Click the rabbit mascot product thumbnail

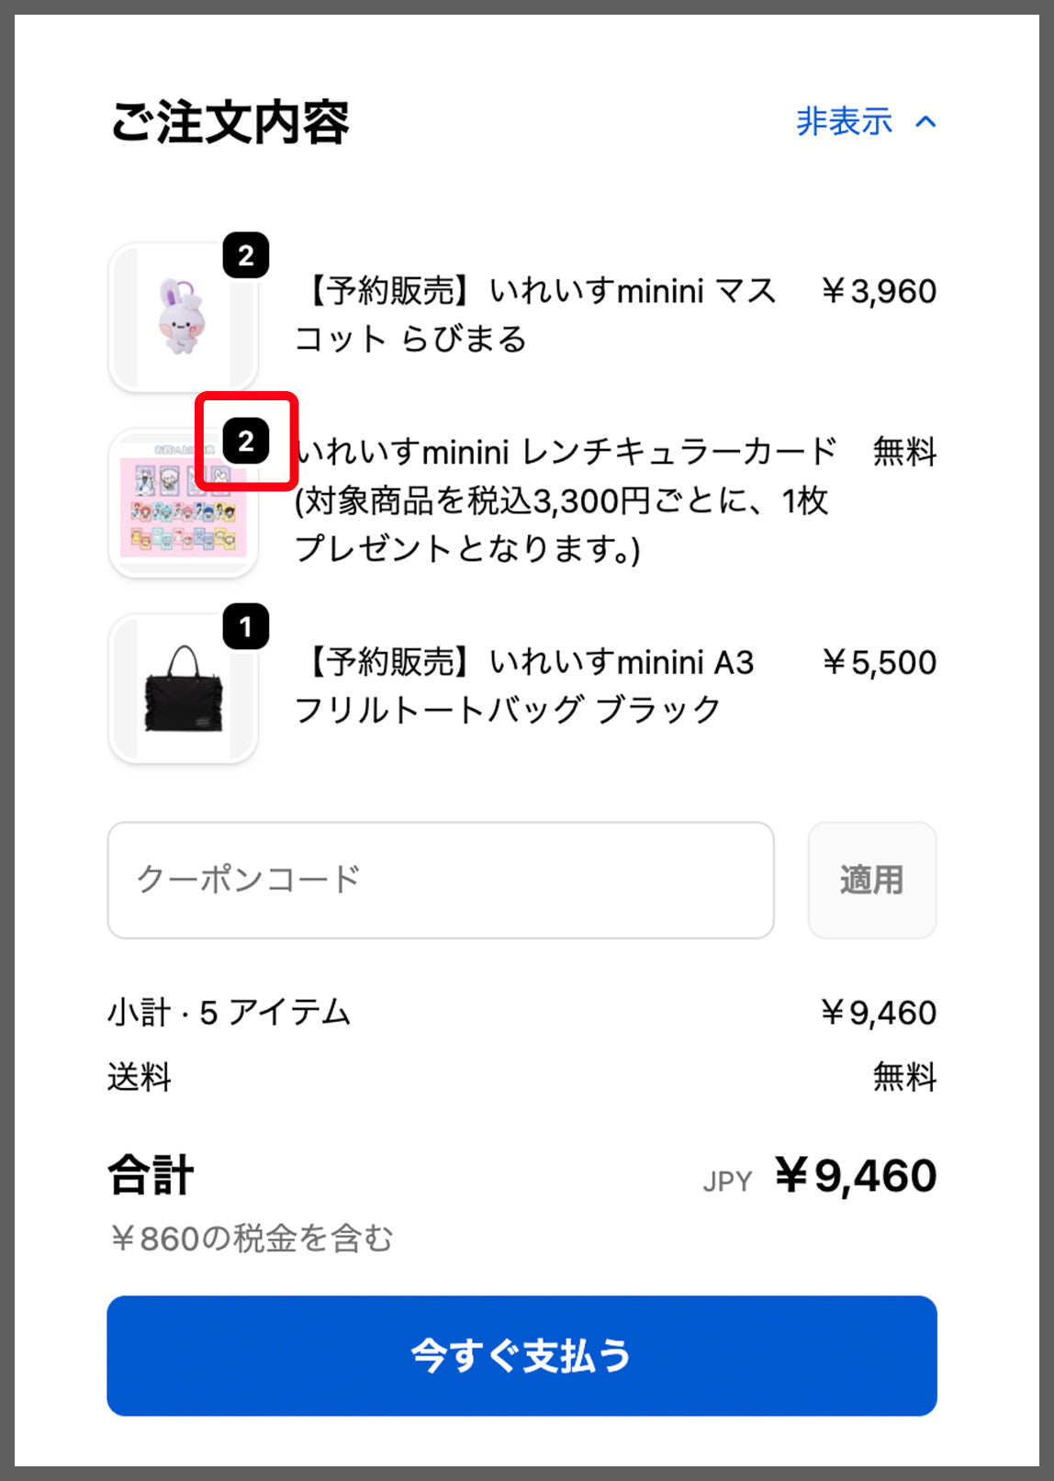[x=183, y=318]
